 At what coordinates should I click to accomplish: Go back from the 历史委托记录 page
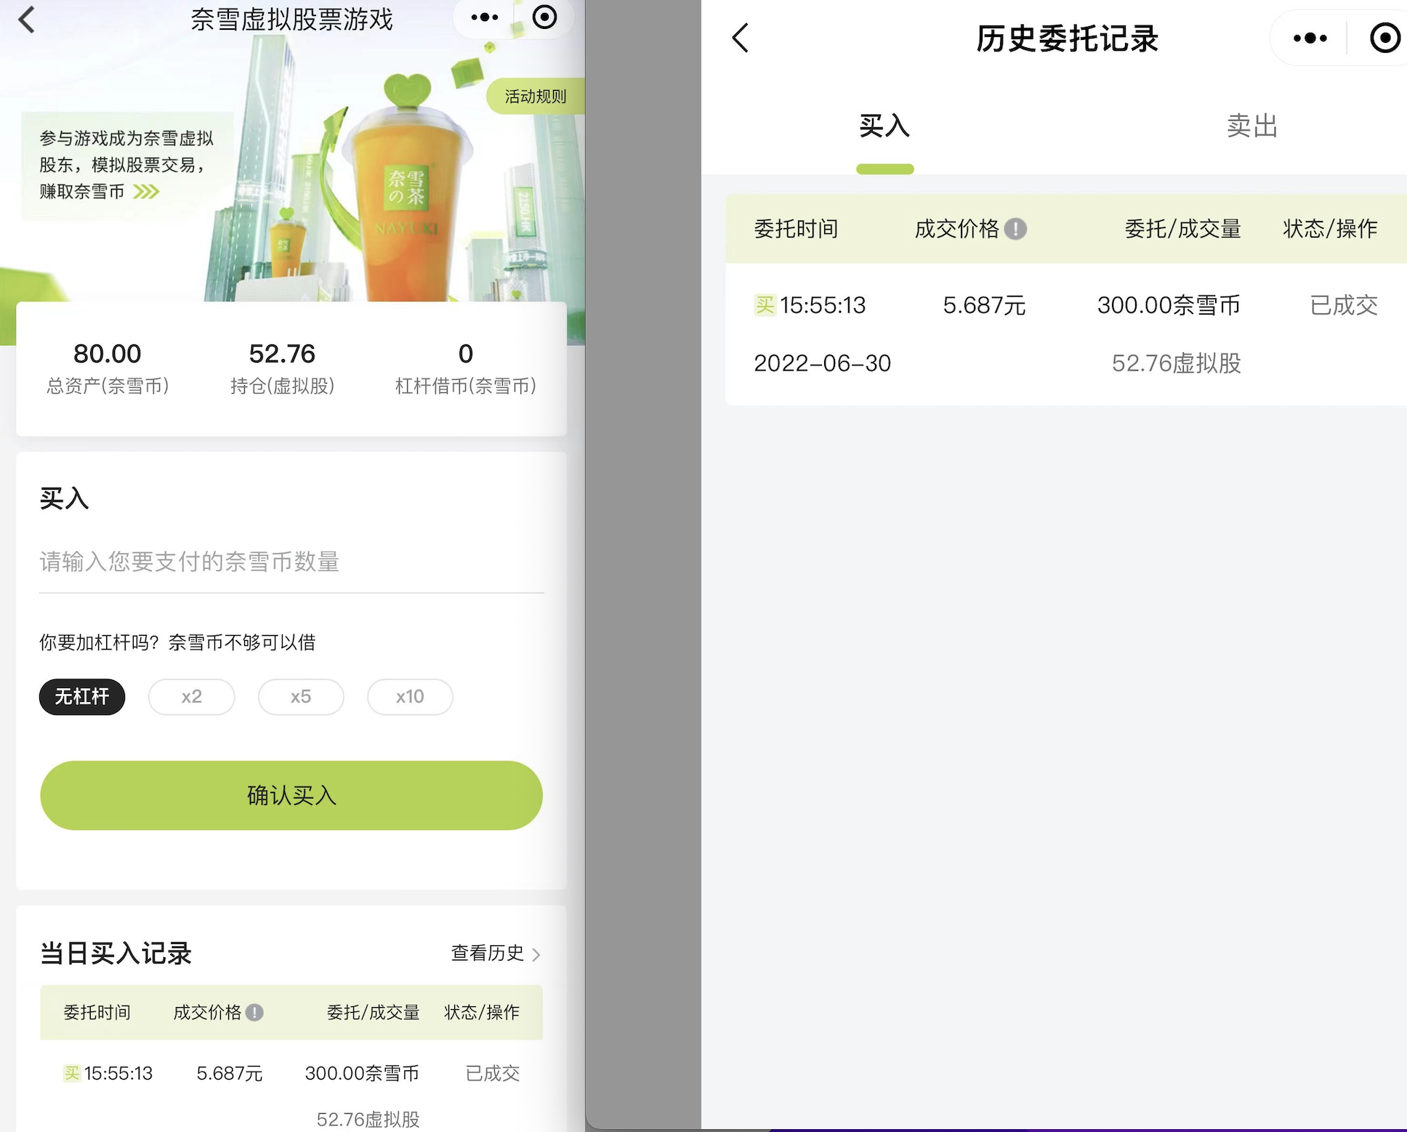741,38
